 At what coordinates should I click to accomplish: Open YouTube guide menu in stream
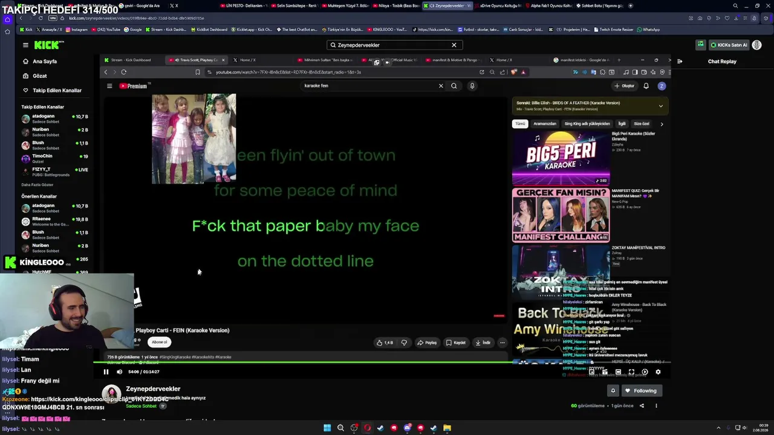click(109, 86)
